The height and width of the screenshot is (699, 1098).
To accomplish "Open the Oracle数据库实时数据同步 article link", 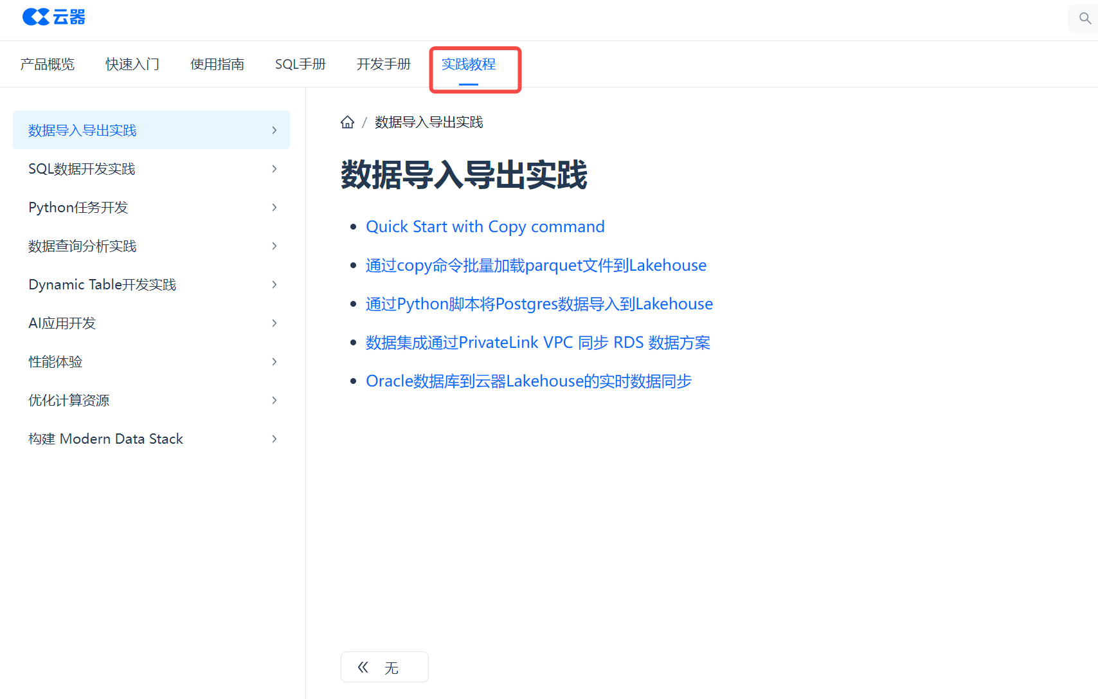I will pyautogui.click(x=528, y=381).
